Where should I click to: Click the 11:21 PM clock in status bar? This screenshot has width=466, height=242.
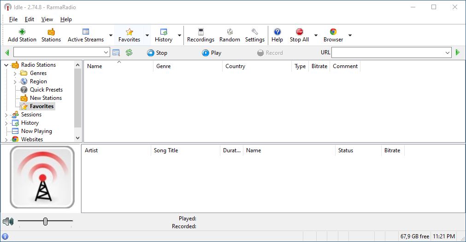click(444, 236)
